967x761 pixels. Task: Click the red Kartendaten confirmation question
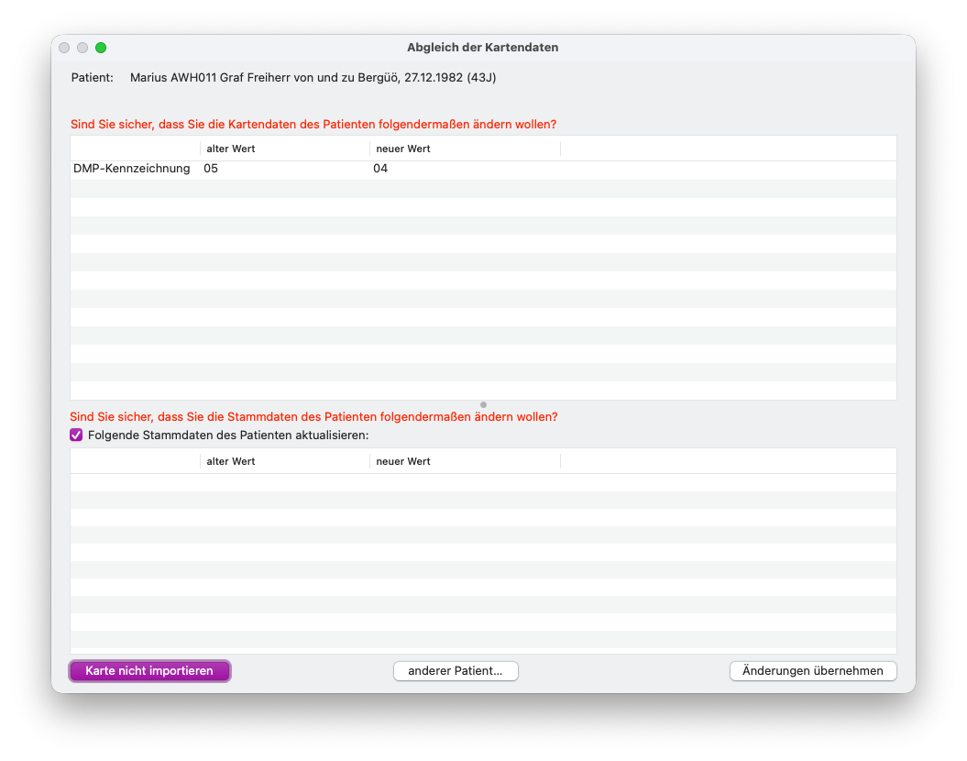[313, 125]
